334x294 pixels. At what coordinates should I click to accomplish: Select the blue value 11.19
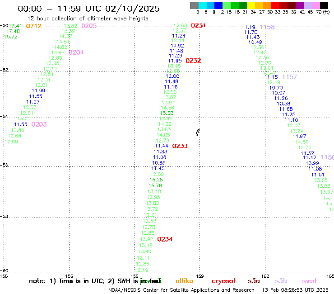(249, 27)
